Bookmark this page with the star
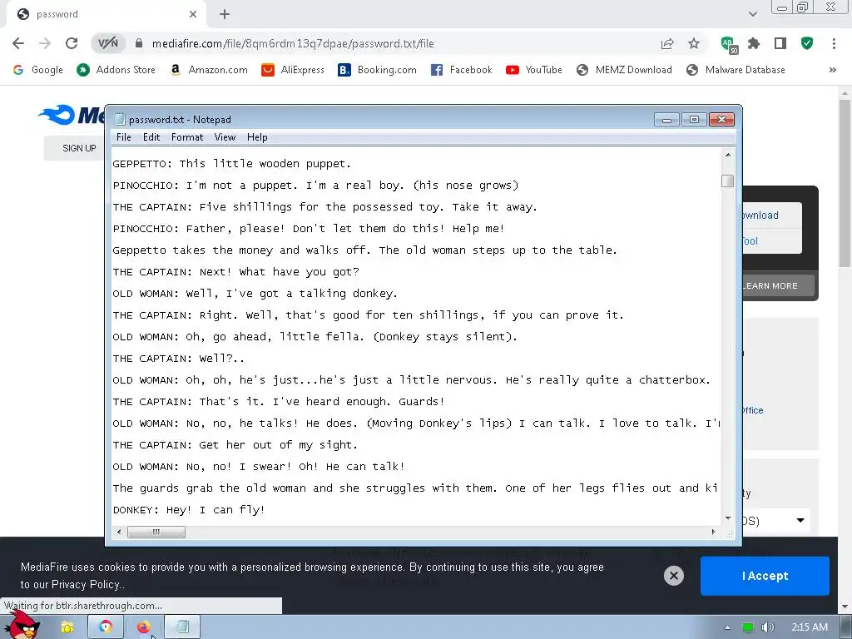The height and width of the screenshot is (639, 852). coord(694,43)
